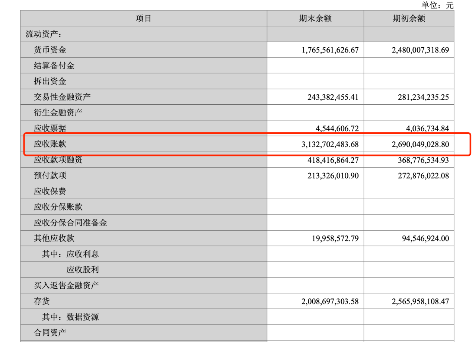Image resolution: width=472 pixels, height=342 pixels.
Task: Click the value 2,480,007,318.69
Action: pyautogui.click(x=420, y=50)
